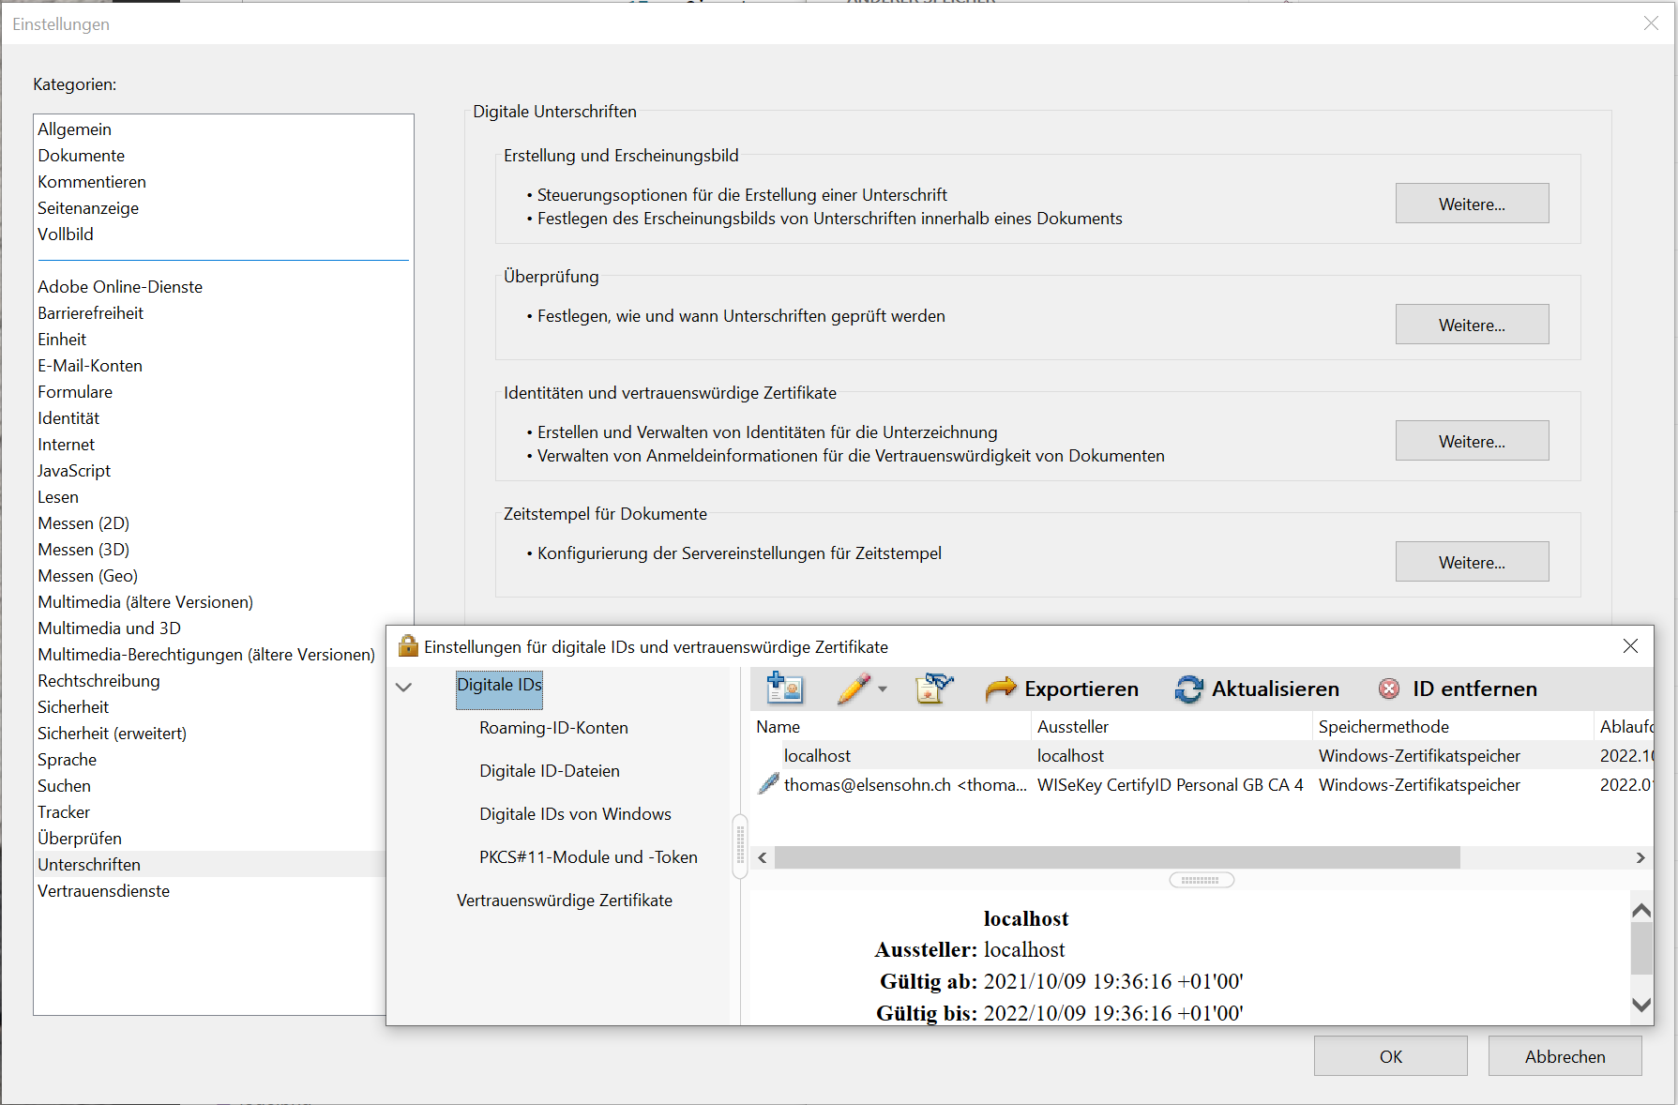Select the Vertrauensdienste category

(103, 891)
